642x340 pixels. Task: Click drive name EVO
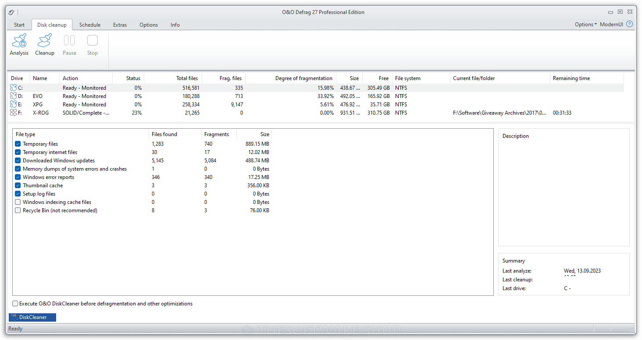pyautogui.click(x=38, y=96)
